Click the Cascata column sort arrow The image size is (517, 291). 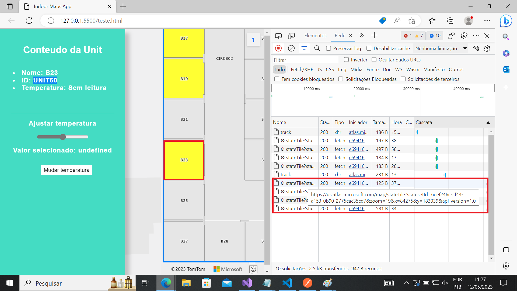point(488,123)
